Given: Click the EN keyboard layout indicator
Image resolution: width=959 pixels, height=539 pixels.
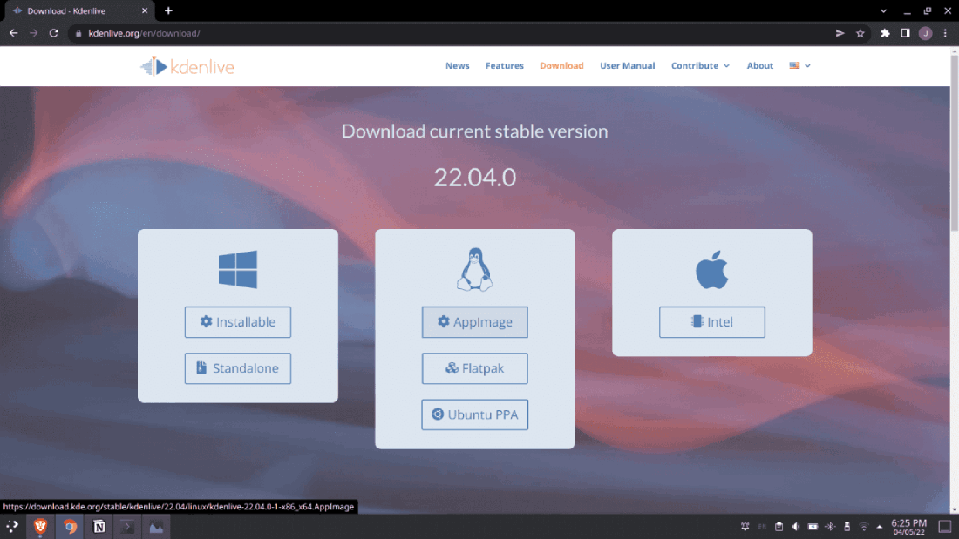Looking at the screenshot, I should pos(762,526).
